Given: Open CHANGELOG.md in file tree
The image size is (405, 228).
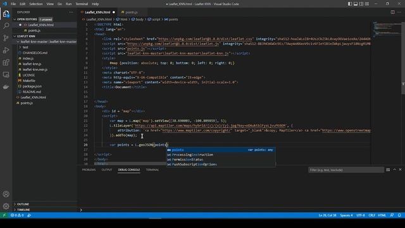Looking at the screenshot, I should [35, 53].
